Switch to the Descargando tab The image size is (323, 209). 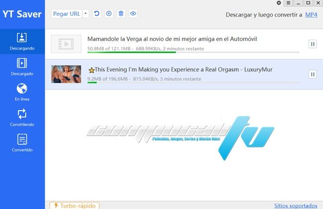(x=22, y=42)
